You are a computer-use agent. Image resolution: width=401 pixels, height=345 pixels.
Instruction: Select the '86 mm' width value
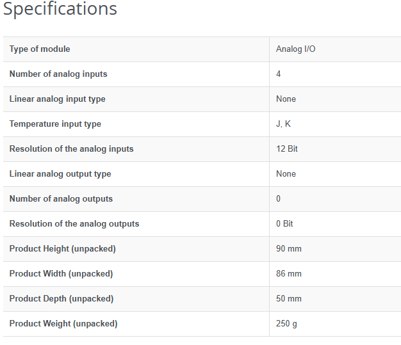click(289, 274)
